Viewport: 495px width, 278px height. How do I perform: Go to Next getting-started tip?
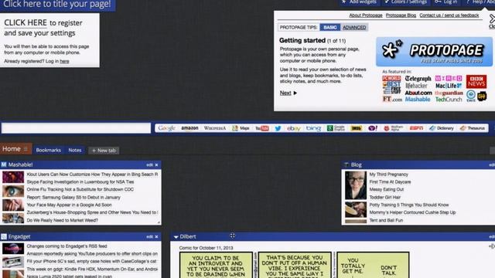288,93
